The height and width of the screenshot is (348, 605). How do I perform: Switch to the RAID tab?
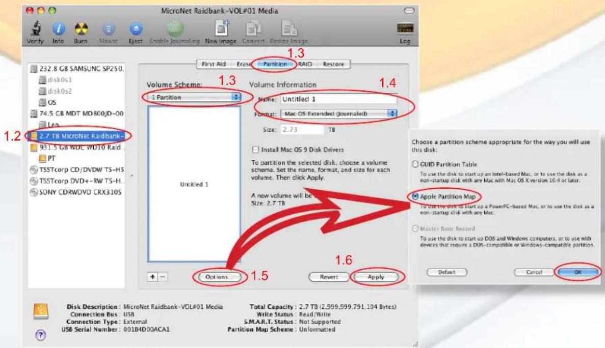(x=305, y=64)
